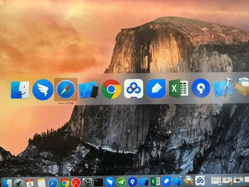Launch Google Chrome from the Dock
Screen dimensions: 249x187
pos(65,183)
